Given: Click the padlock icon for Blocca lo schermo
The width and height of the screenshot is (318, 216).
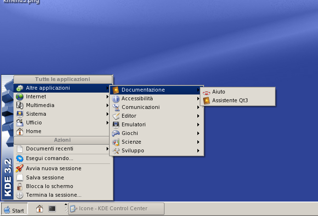Looking at the screenshot, I should (20, 187).
